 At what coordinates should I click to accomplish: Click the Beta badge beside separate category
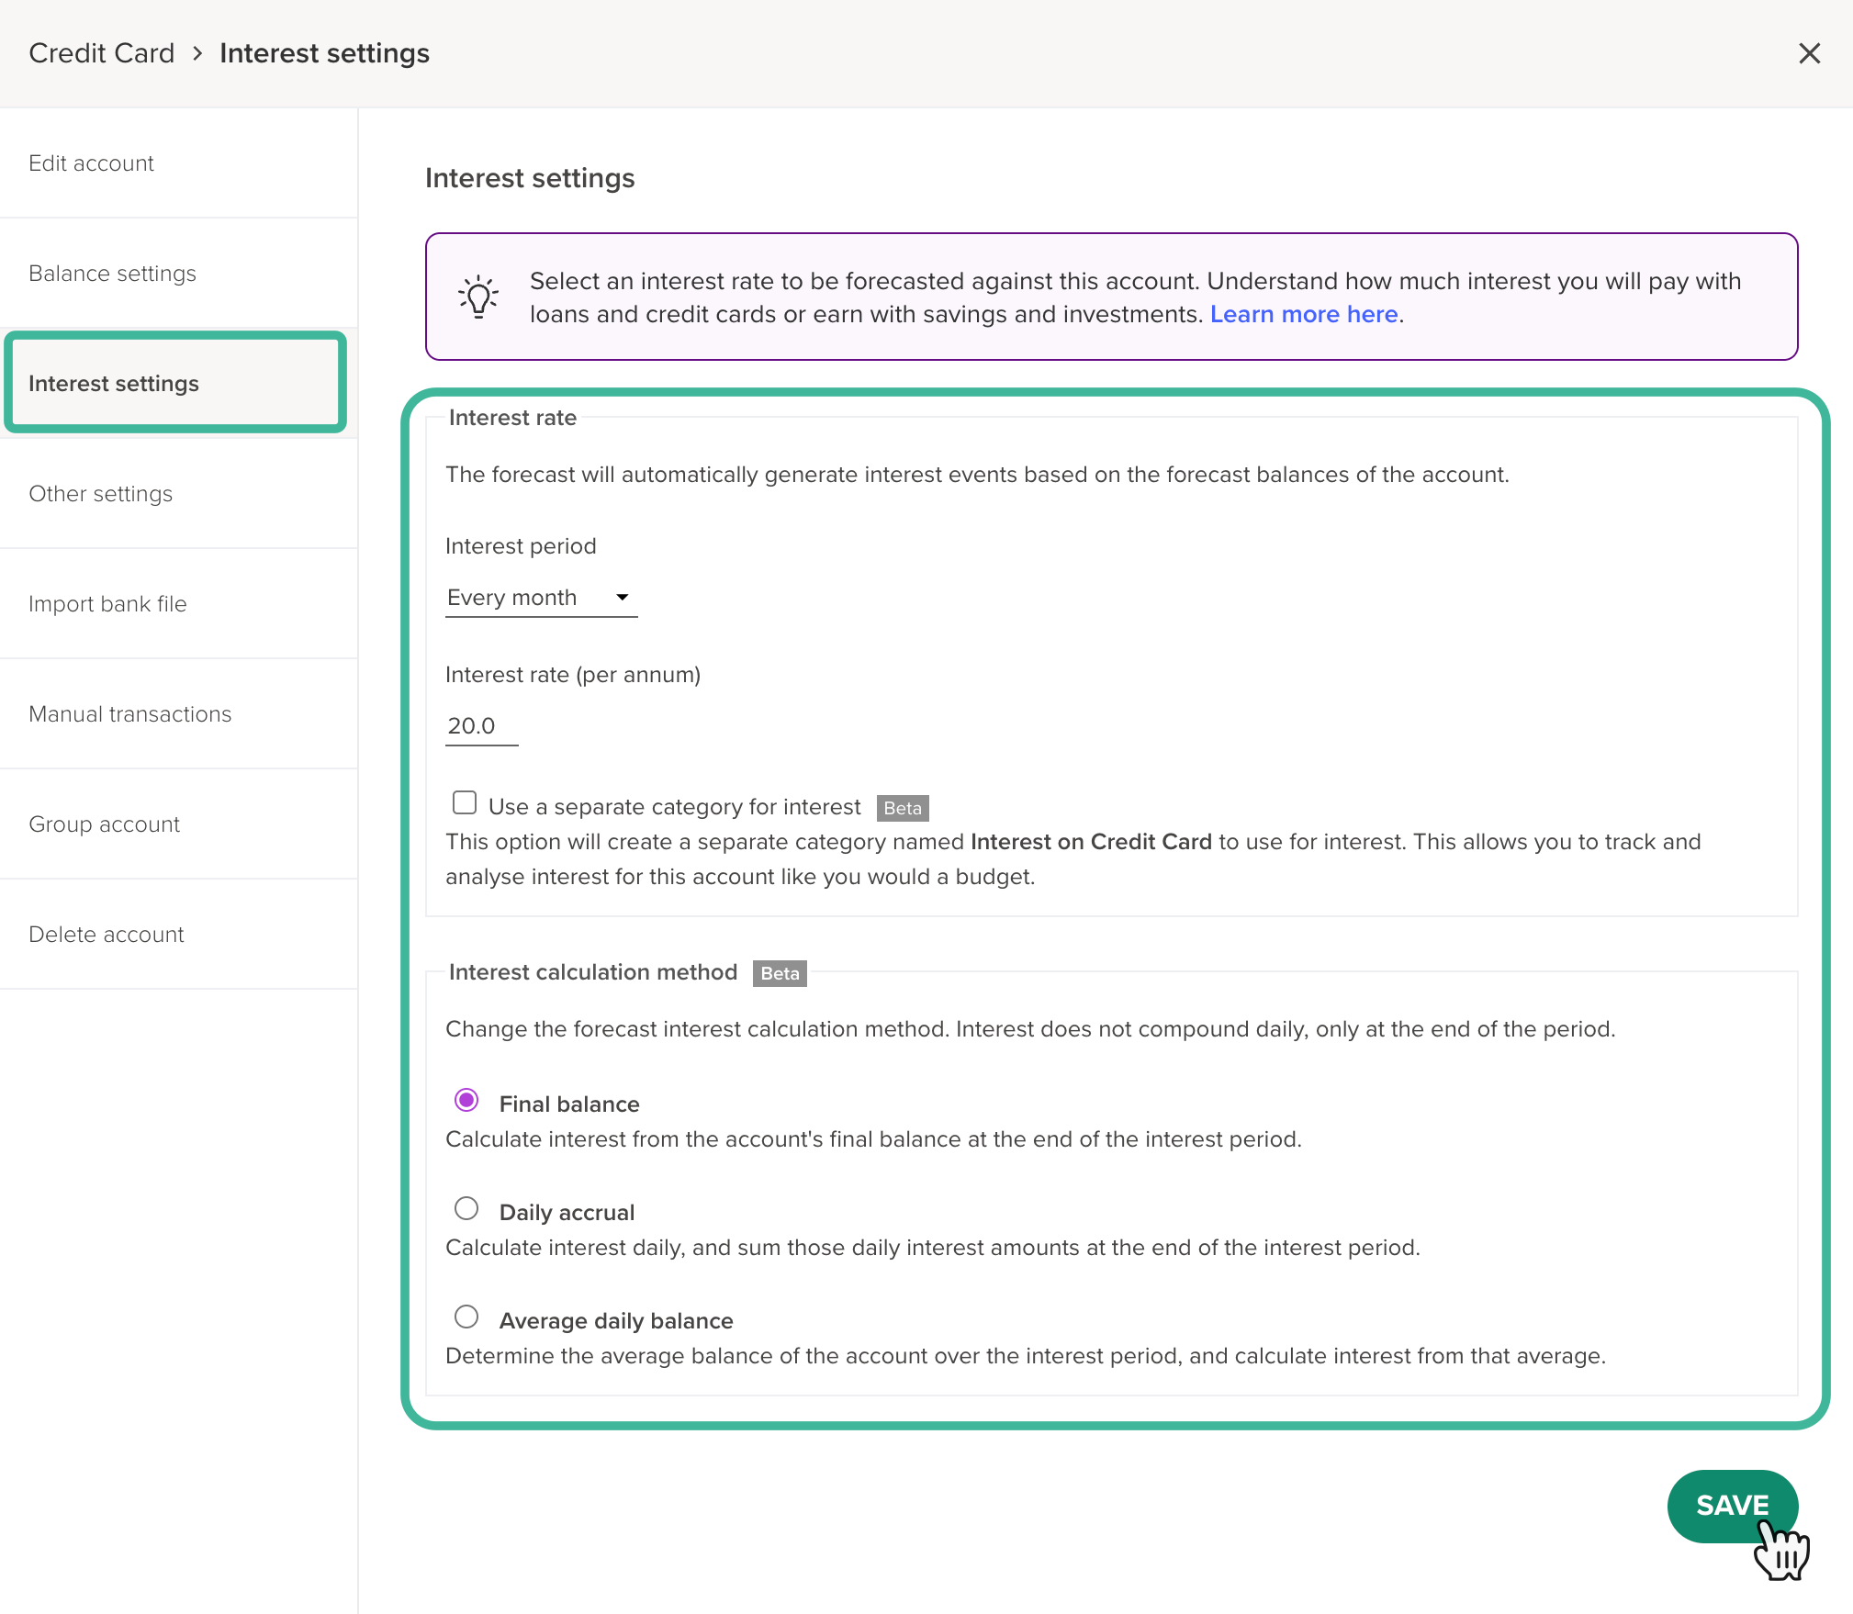[x=903, y=808]
